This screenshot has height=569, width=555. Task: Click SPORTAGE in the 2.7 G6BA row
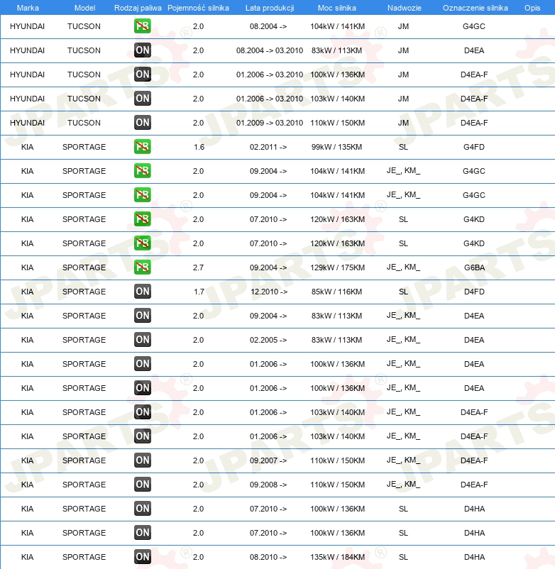[84, 267]
